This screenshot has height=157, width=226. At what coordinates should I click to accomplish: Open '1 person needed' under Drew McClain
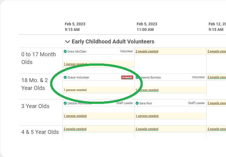(75, 64)
